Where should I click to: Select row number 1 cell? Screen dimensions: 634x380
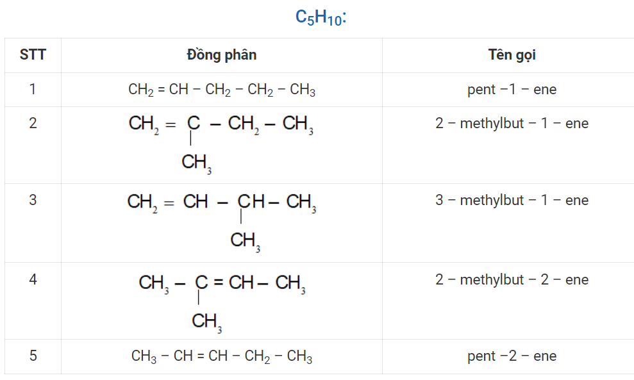click(33, 89)
